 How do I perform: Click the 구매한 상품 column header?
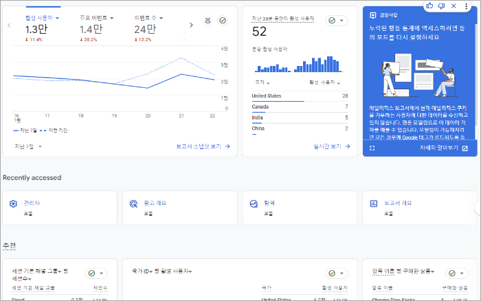tap(455, 288)
